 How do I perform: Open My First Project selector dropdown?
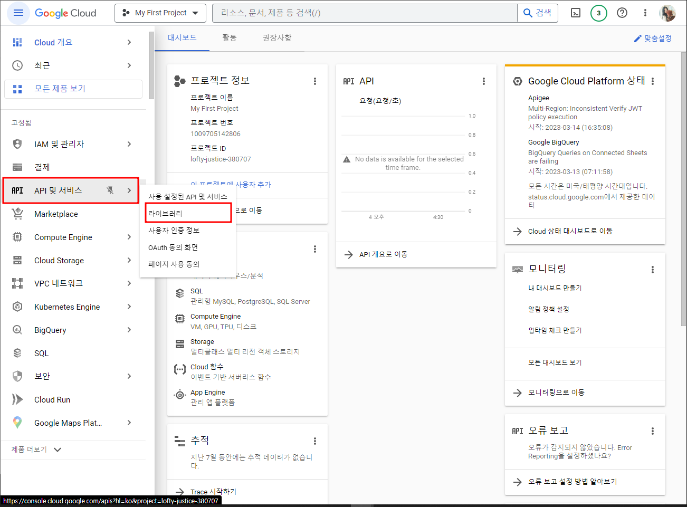coord(160,13)
